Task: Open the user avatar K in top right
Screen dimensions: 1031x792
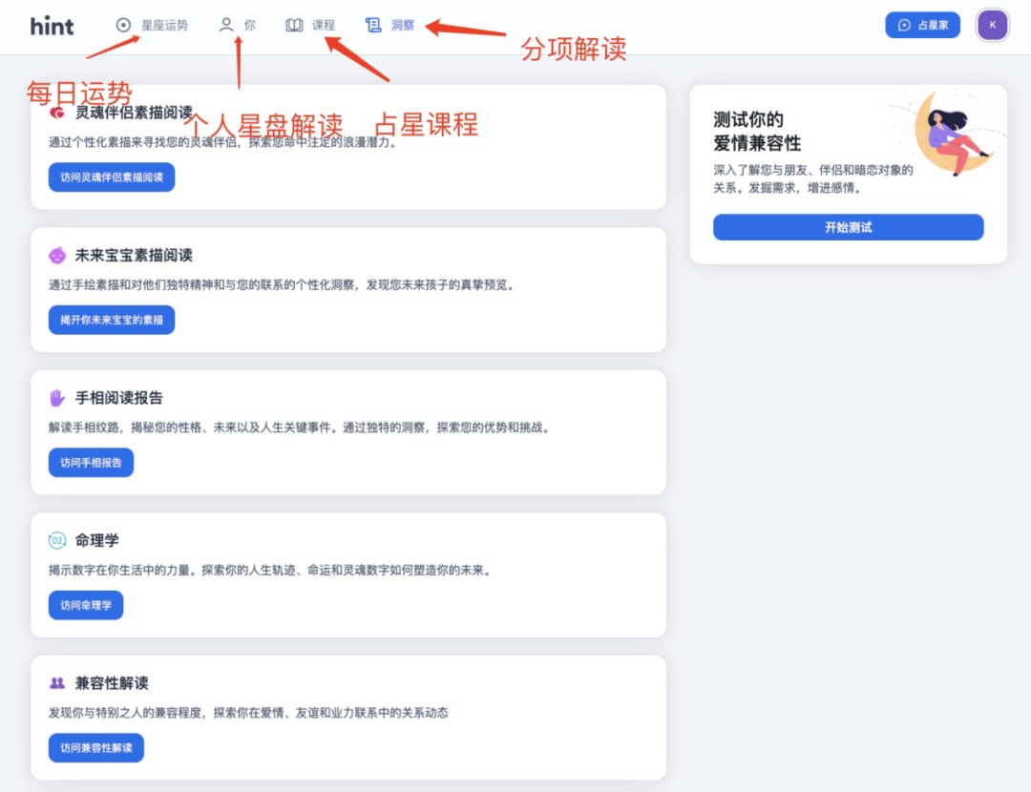Action: [x=992, y=24]
